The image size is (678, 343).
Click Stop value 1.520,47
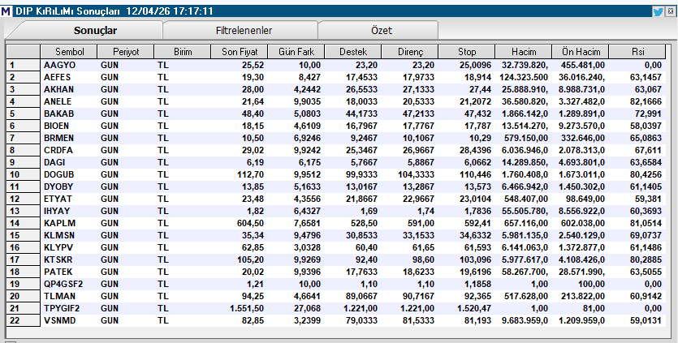click(474, 308)
